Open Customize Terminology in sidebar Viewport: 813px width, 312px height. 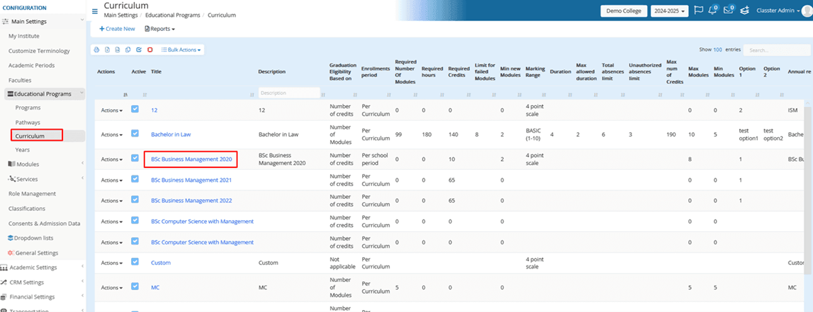(x=39, y=51)
